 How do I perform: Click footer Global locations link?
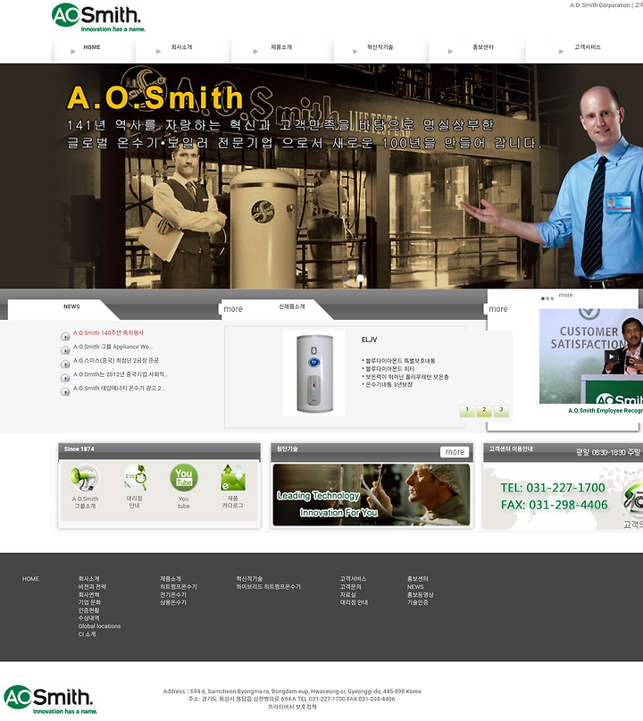[x=99, y=626]
